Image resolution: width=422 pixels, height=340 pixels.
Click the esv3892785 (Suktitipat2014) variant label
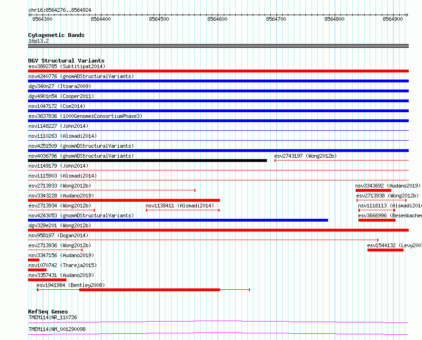pyautogui.click(x=67, y=66)
